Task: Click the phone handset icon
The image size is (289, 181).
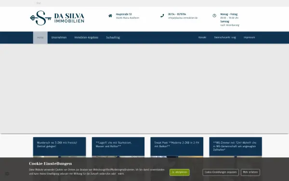Action: [162, 16]
